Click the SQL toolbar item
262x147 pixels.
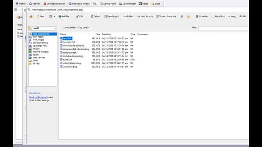point(95,4)
